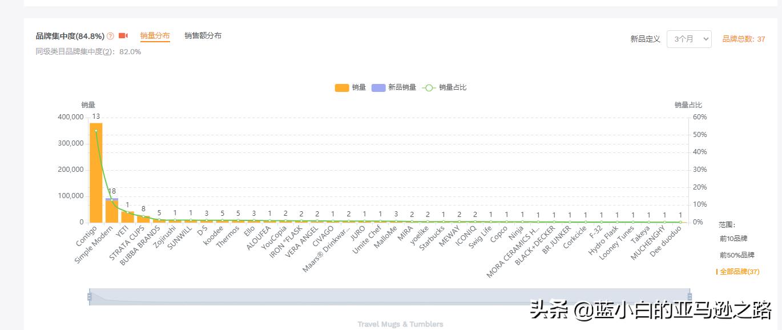Click the left handle of the zoom slider
This screenshot has height=330, width=782.
89,296
